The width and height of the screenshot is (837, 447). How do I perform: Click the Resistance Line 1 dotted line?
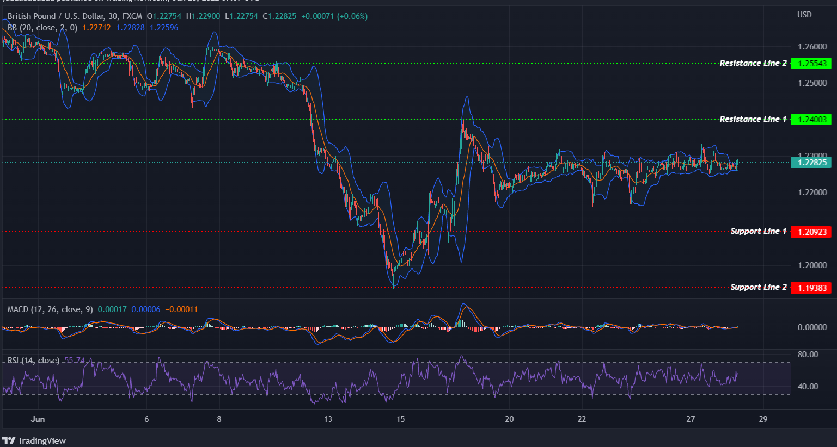click(381, 119)
